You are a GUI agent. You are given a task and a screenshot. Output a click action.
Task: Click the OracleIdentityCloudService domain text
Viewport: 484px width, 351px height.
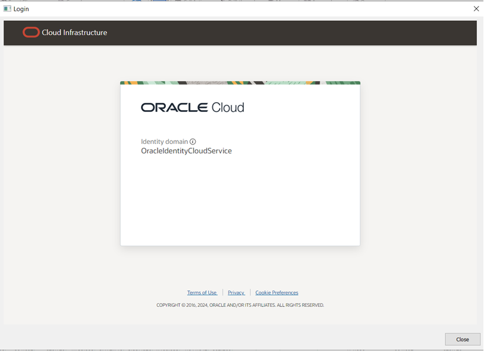click(186, 151)
